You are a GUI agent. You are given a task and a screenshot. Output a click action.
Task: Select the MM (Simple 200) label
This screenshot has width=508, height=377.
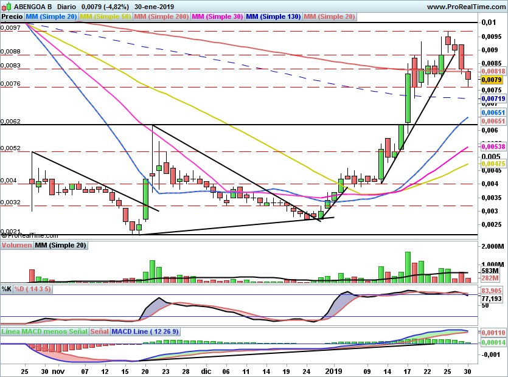pyautogui.click(x=161, y=17)
